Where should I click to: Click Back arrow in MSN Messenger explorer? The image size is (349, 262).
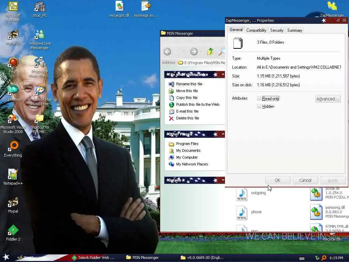(167, 52)
